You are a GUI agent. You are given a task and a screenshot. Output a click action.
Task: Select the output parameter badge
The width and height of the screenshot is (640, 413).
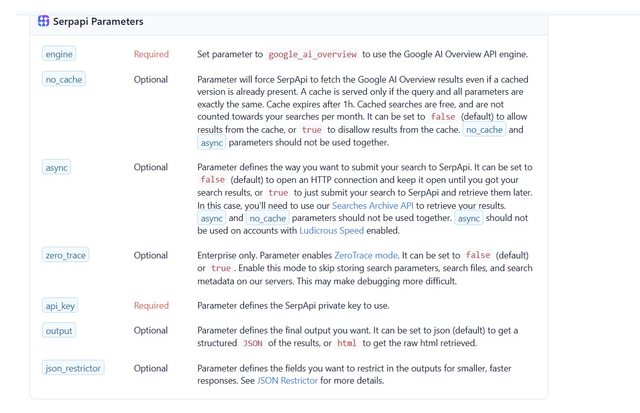(x=59, y=330)
